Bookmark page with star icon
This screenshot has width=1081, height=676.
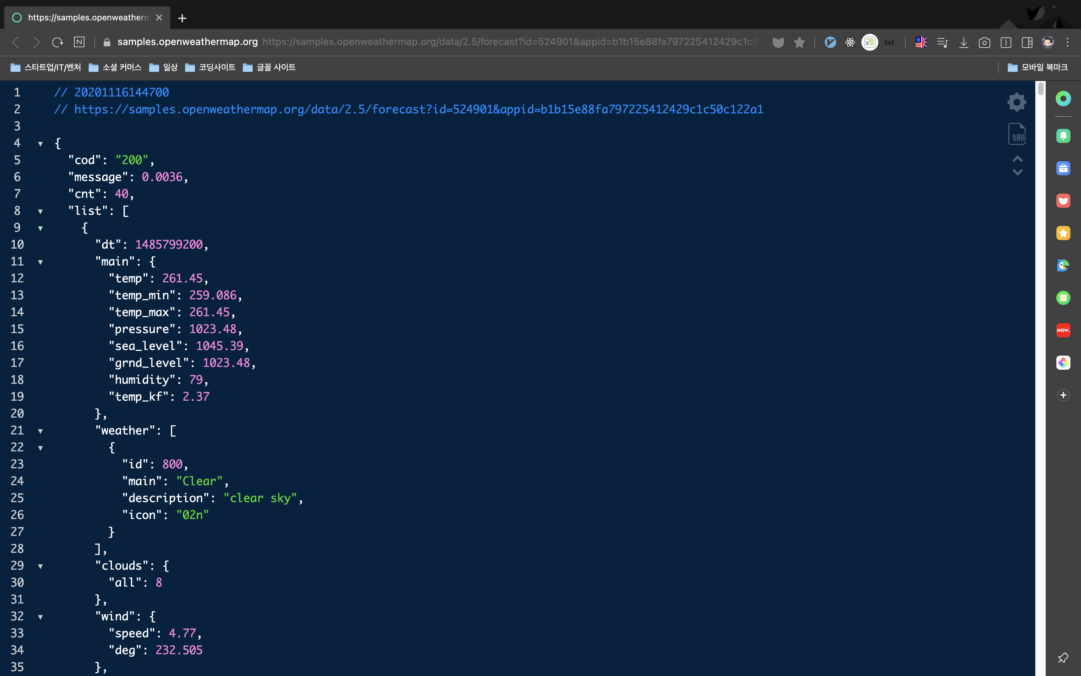[799, 43]
